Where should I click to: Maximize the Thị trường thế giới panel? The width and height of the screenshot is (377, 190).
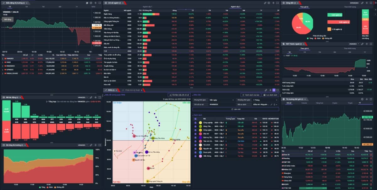coord(371,99)
